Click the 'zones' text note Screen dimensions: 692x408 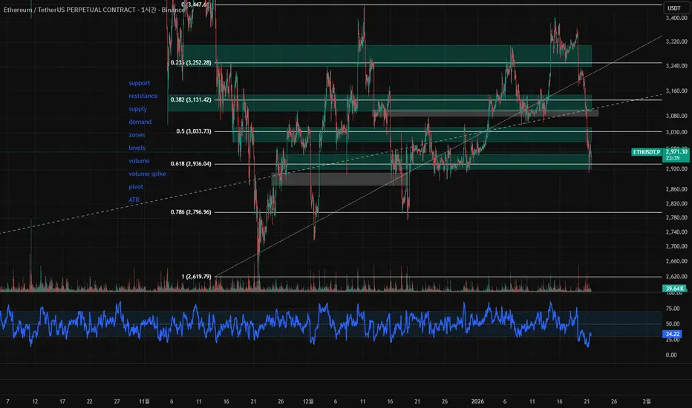coord(137,135)
